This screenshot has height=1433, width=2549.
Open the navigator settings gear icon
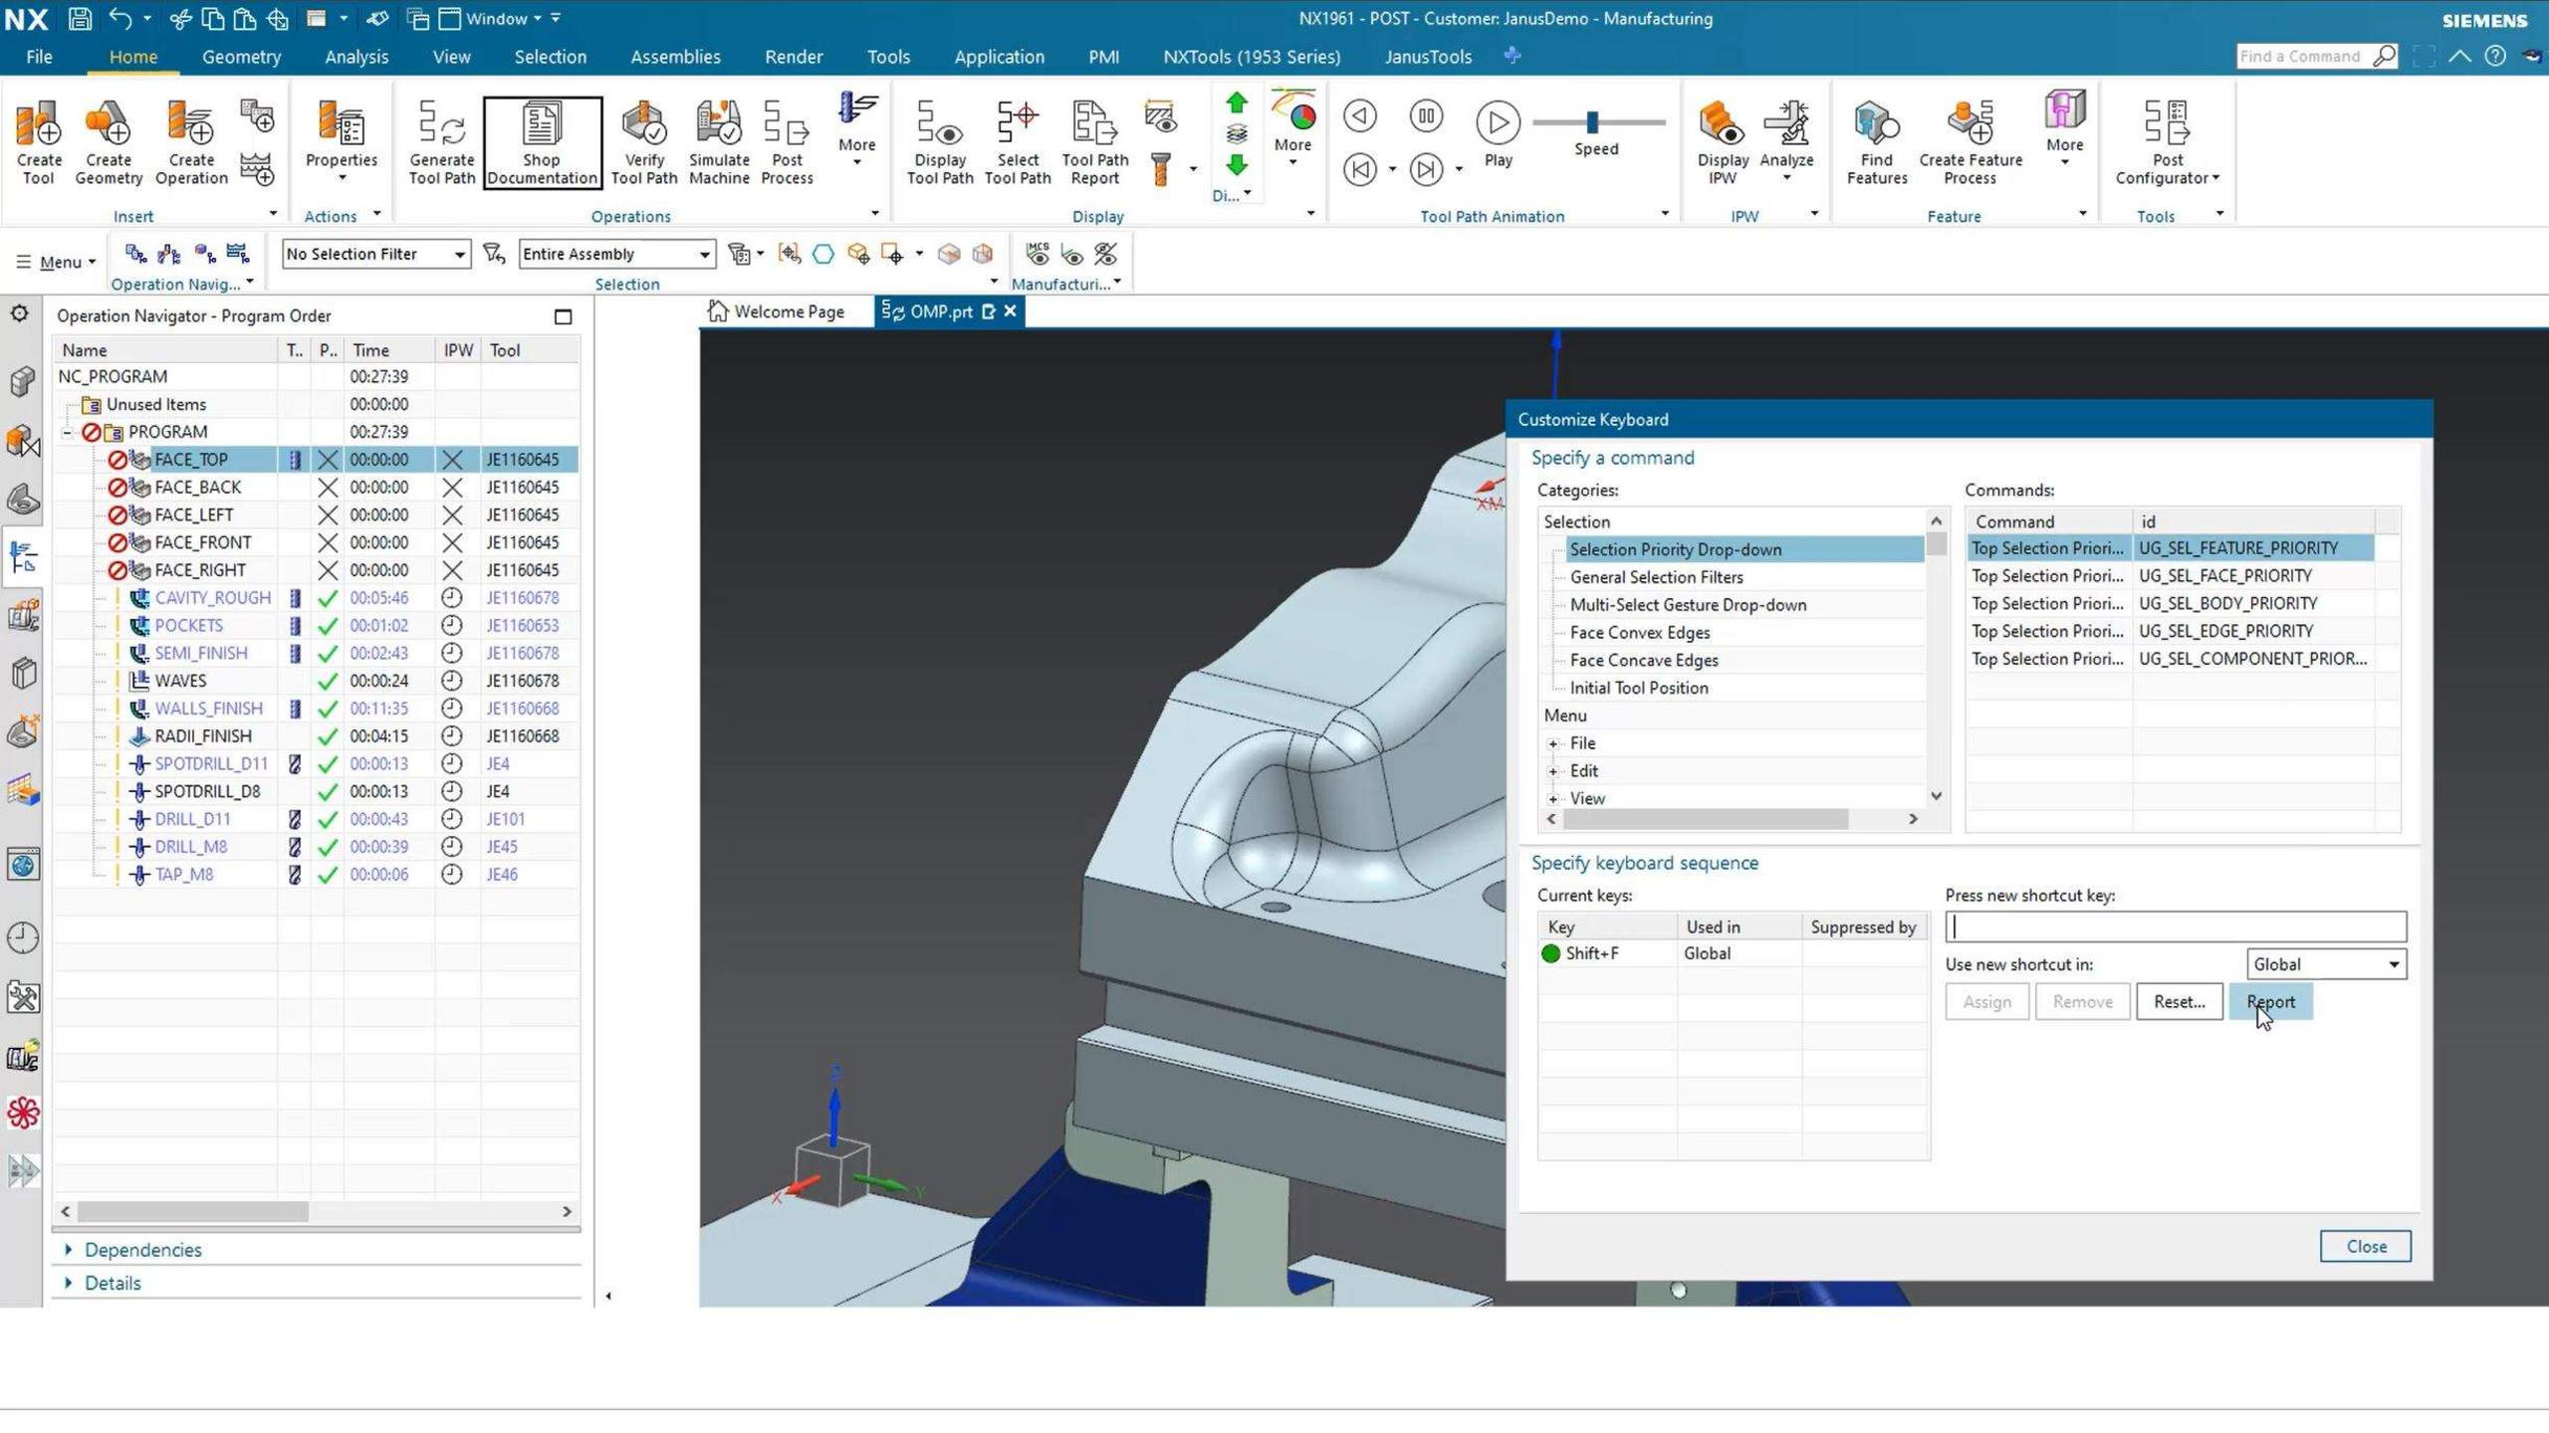(x=20, y=314)
